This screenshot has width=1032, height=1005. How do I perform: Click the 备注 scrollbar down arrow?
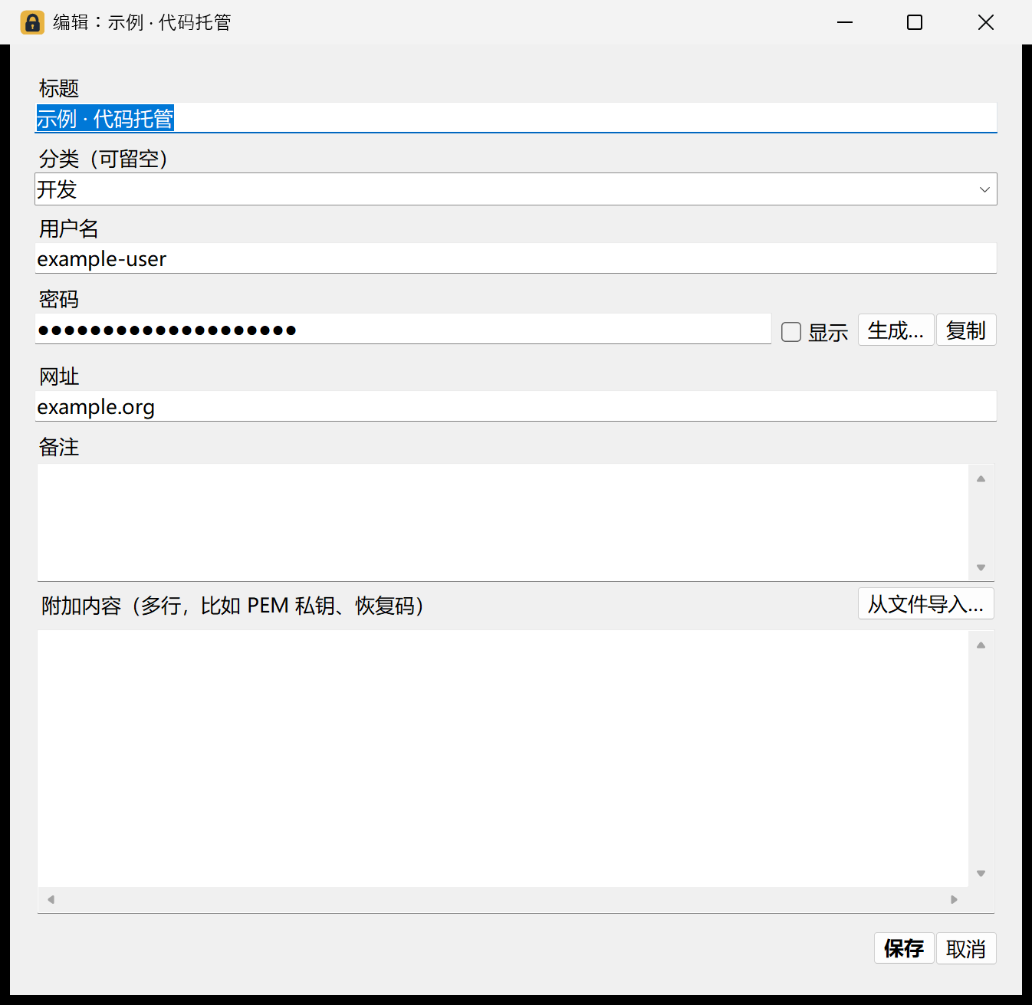(981, 567)
